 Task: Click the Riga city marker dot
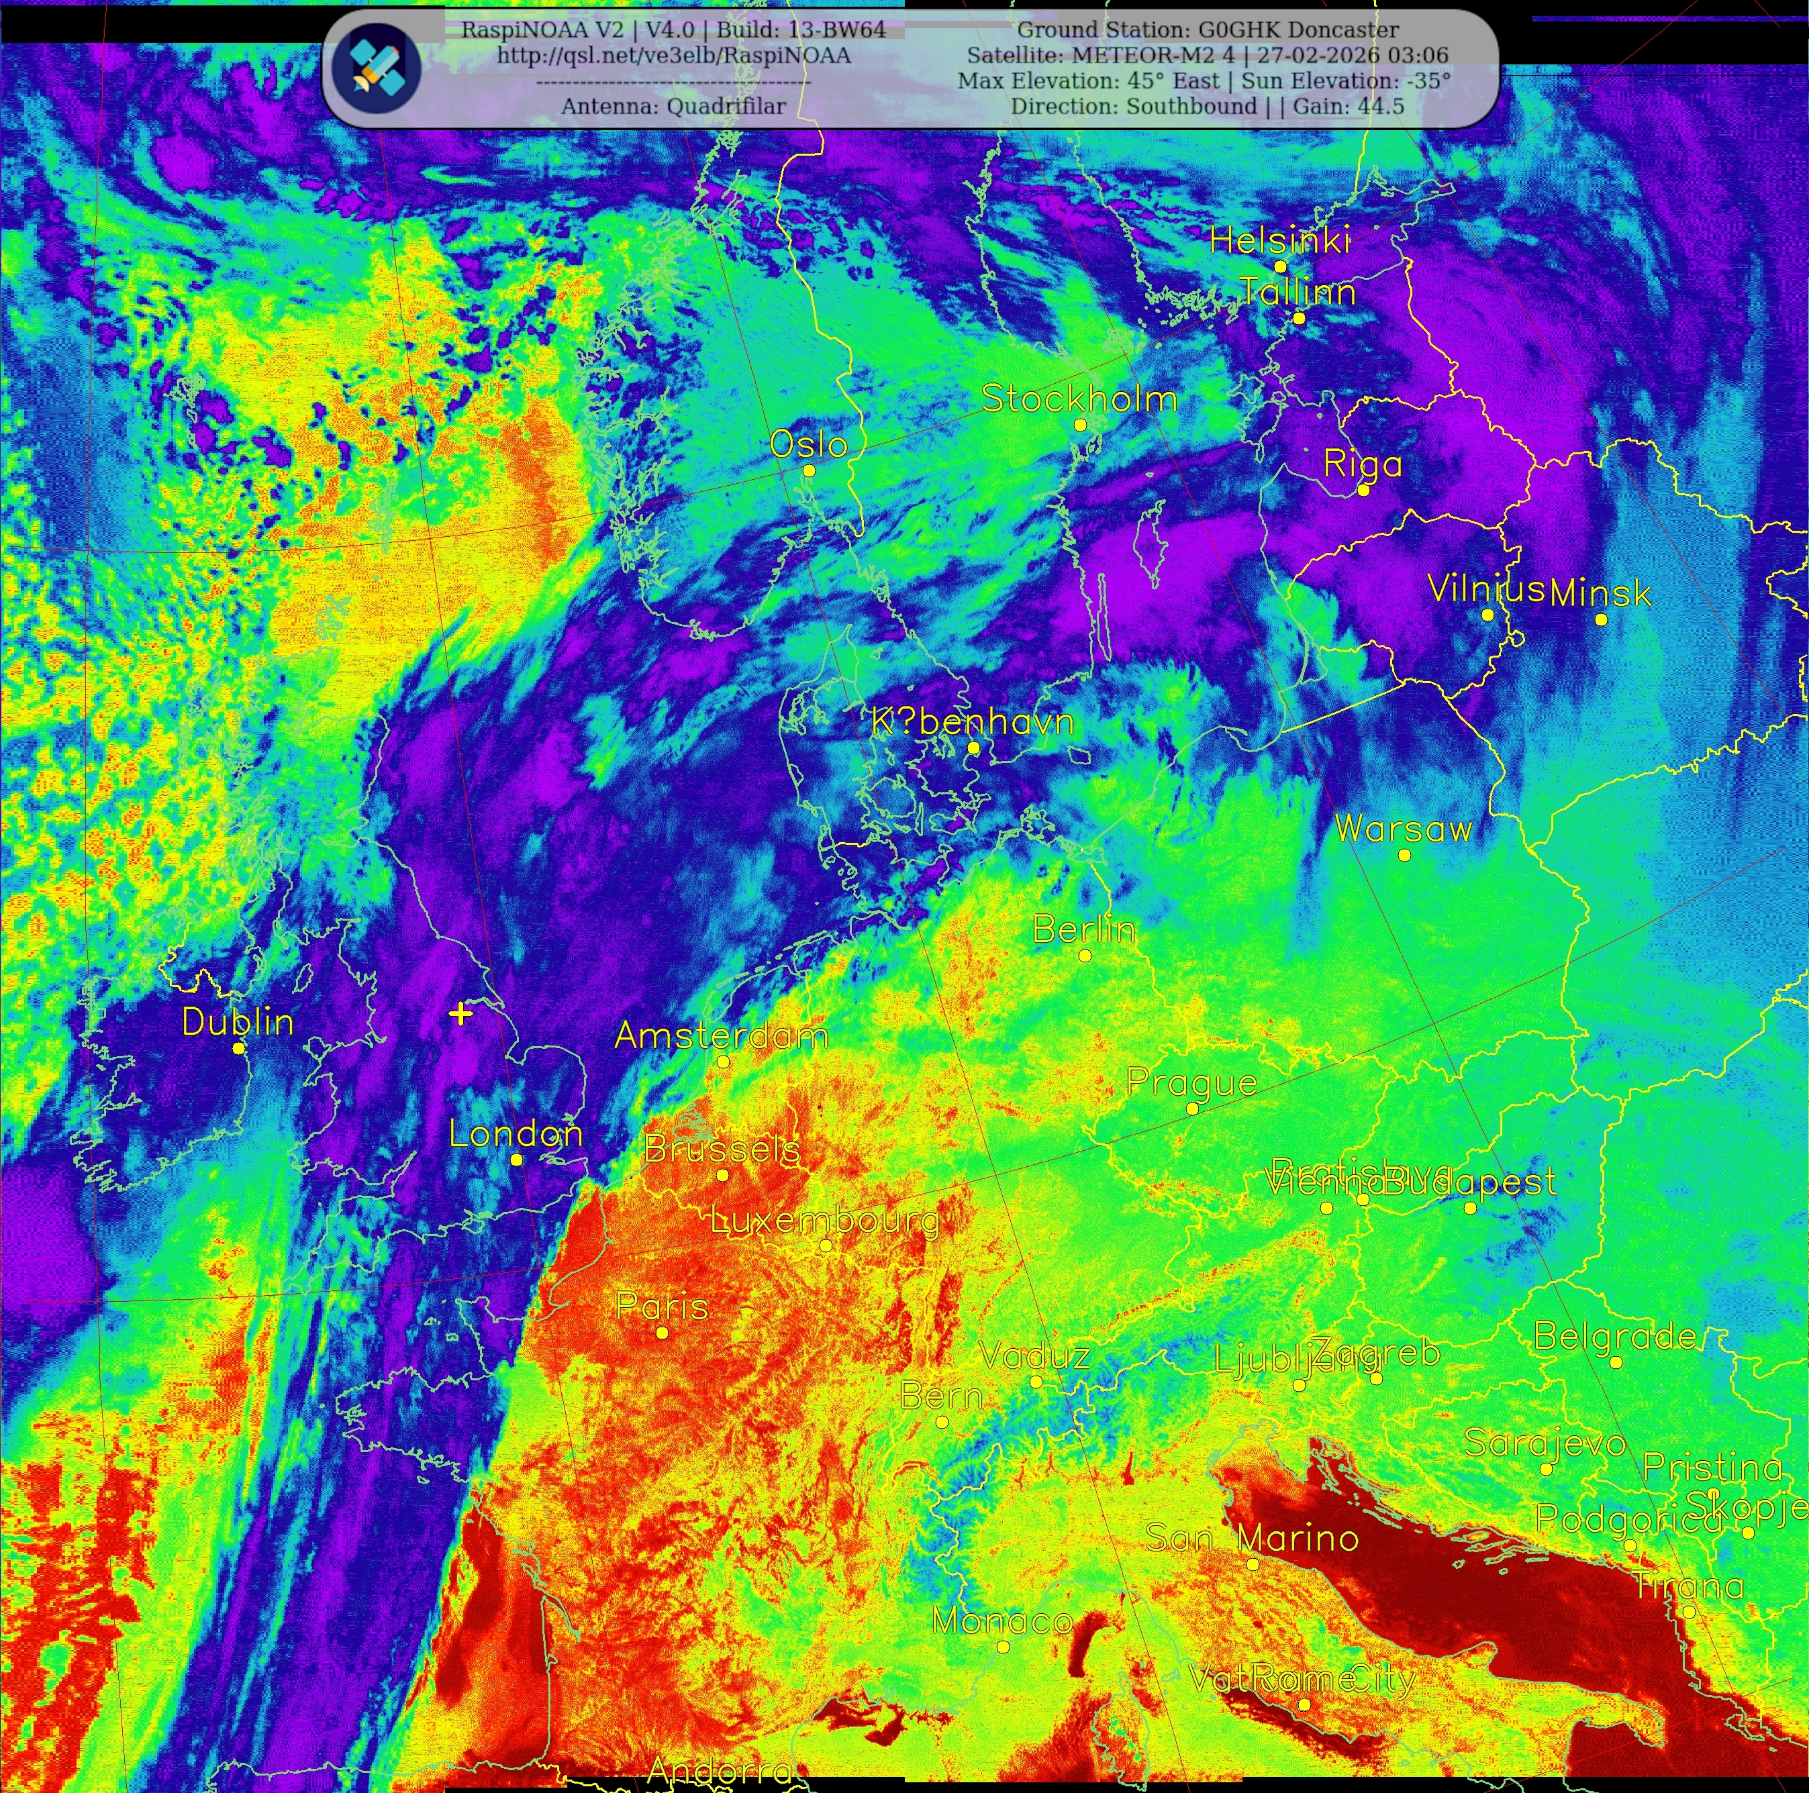click(x=1363, y=491)
